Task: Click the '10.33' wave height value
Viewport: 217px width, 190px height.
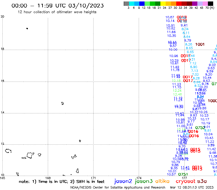Action: coord(192,118)
